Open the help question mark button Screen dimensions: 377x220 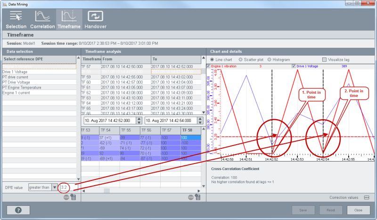click(18, 210)
